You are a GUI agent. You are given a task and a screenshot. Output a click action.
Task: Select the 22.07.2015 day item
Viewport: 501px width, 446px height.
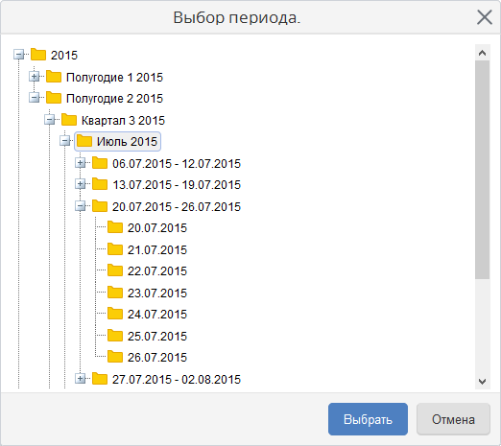(x=157, y=271)
